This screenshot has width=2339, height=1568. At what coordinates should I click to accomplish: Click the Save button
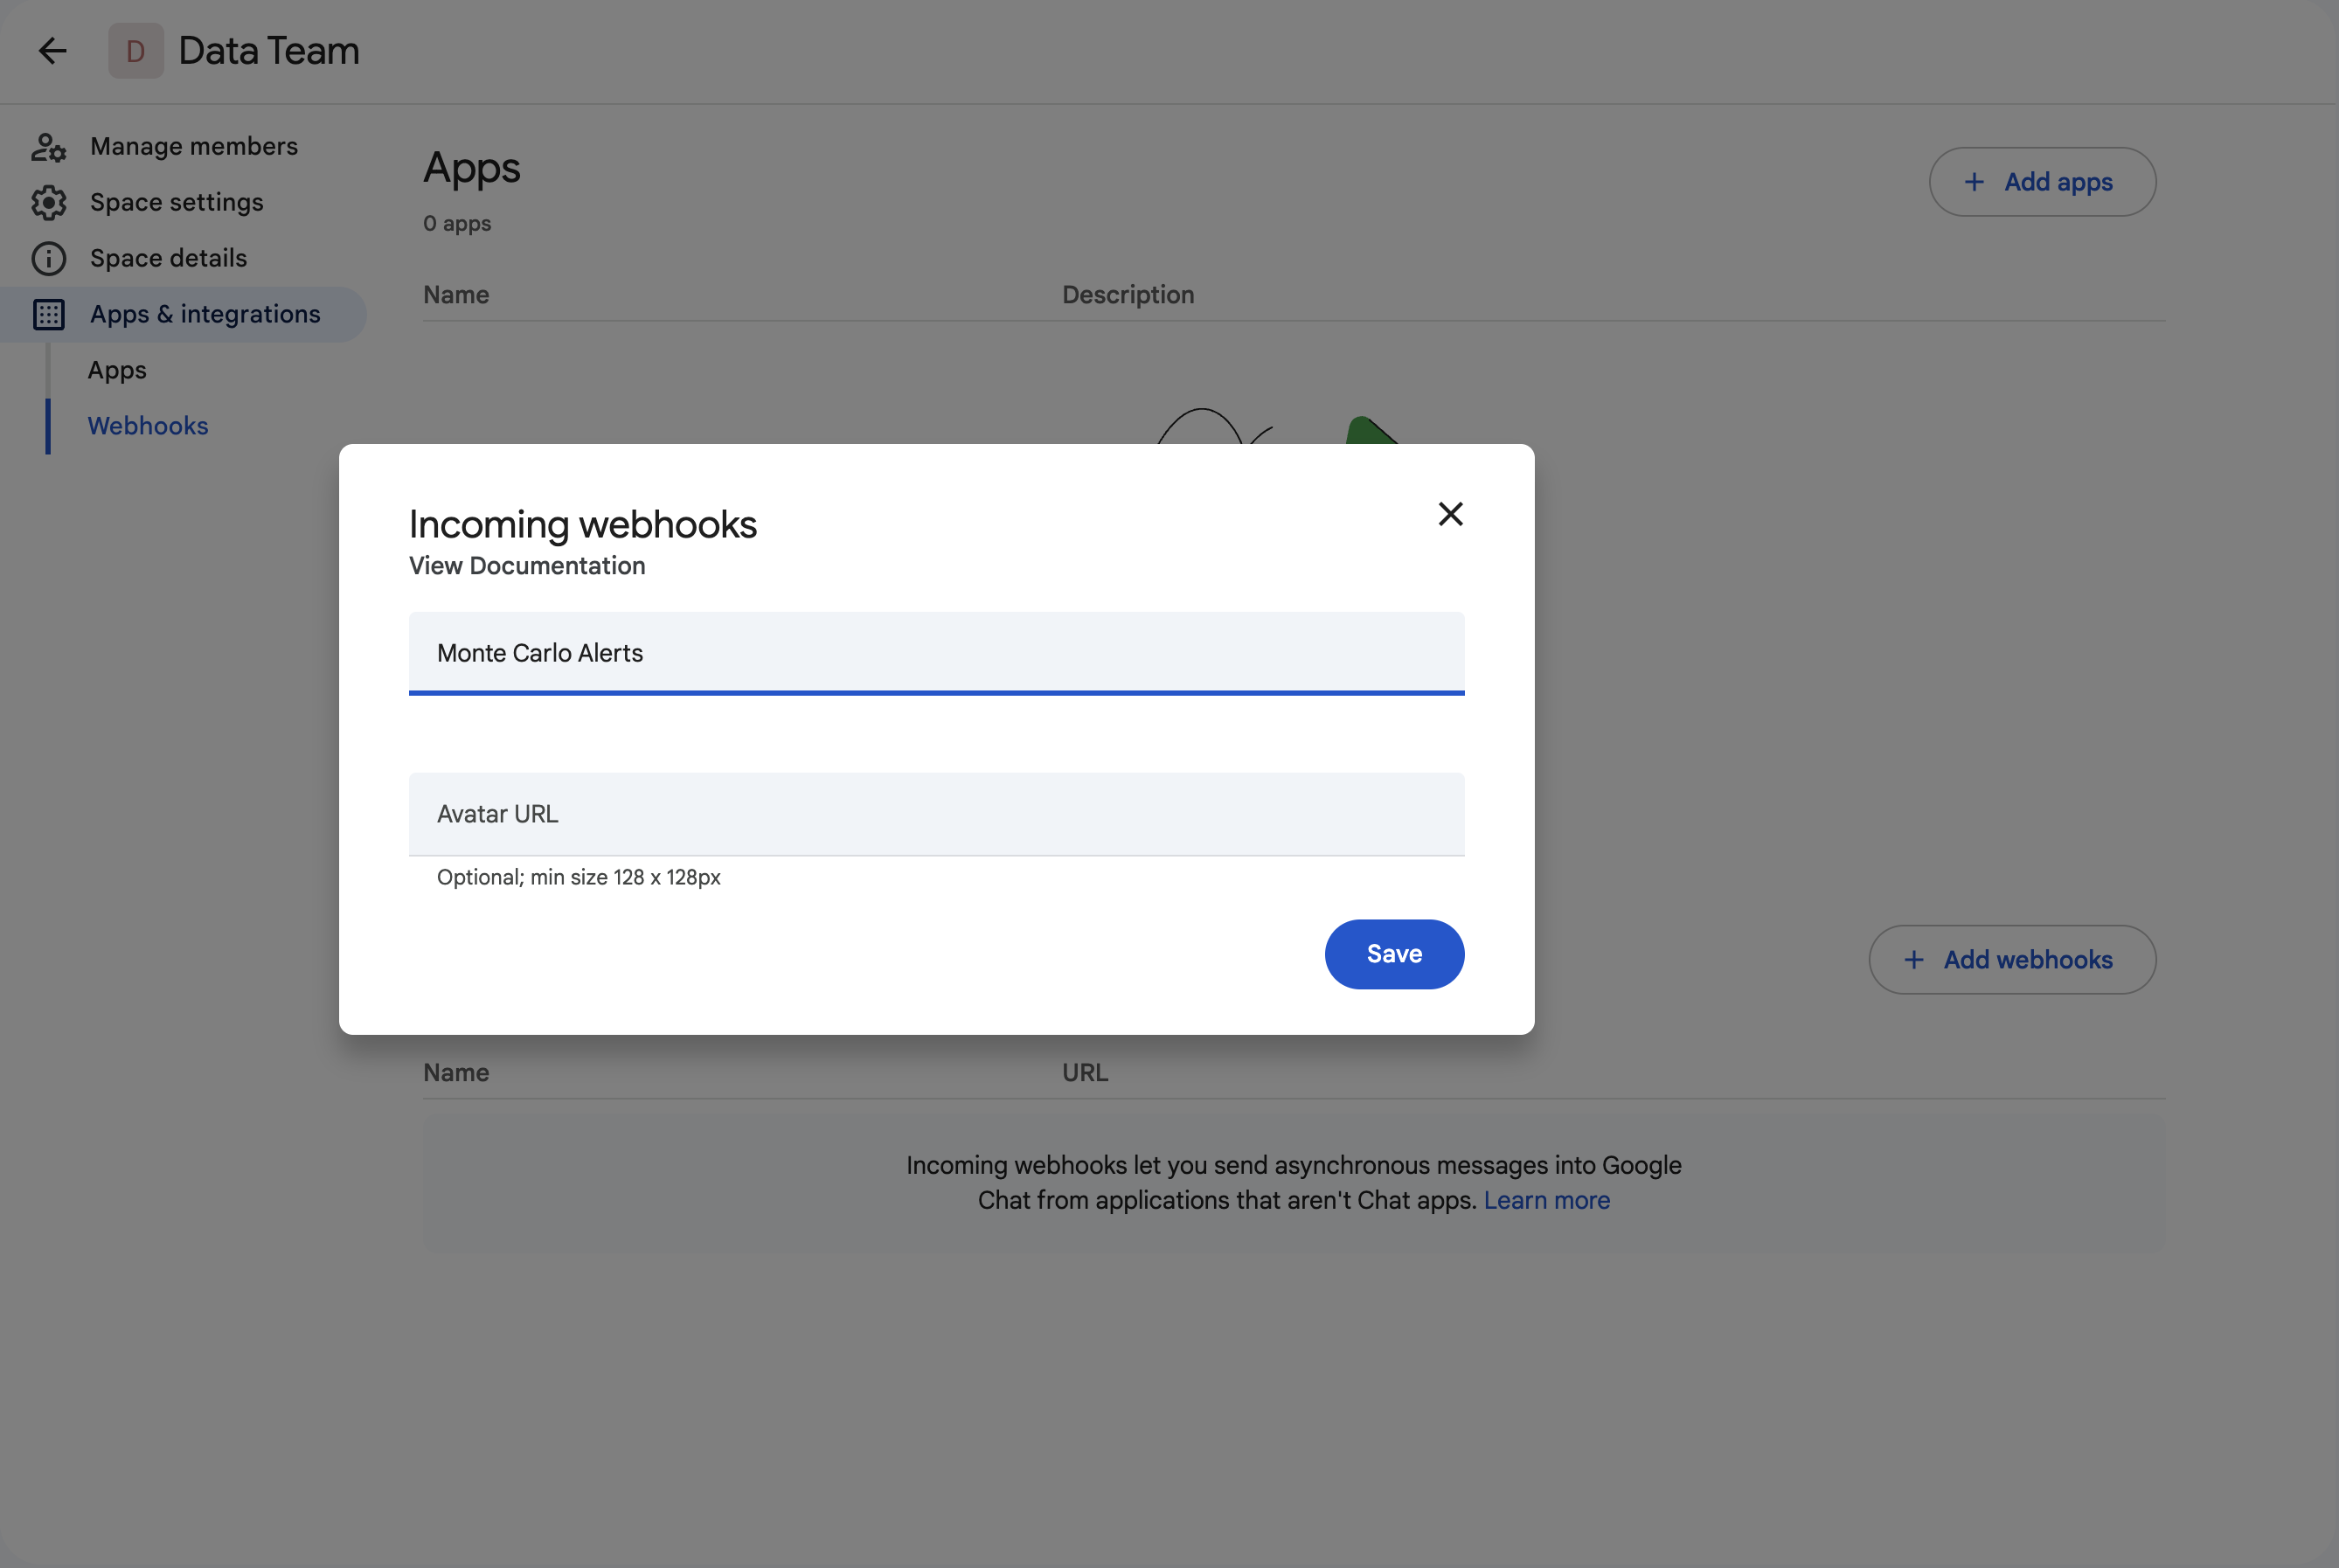(1394, 954)
